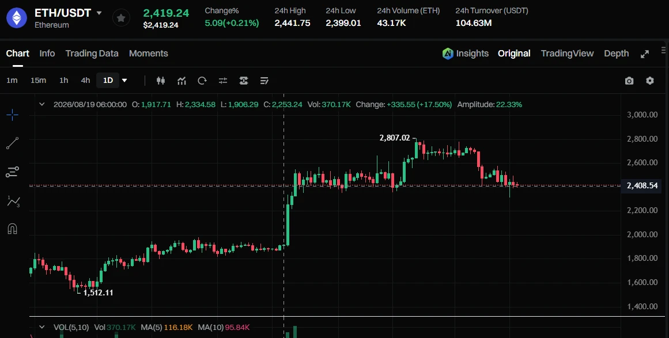Image resolution: width=669 pixels, height=338 pixels.
Task: Switch to the TradingView chart
Action: tap(567, 54)
